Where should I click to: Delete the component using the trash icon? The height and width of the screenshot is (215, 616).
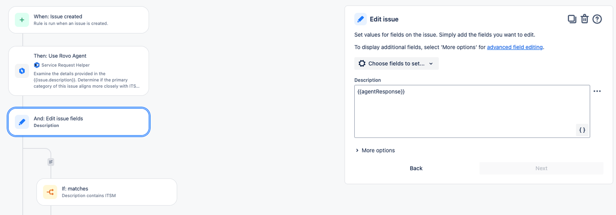[x=584, y=19]
